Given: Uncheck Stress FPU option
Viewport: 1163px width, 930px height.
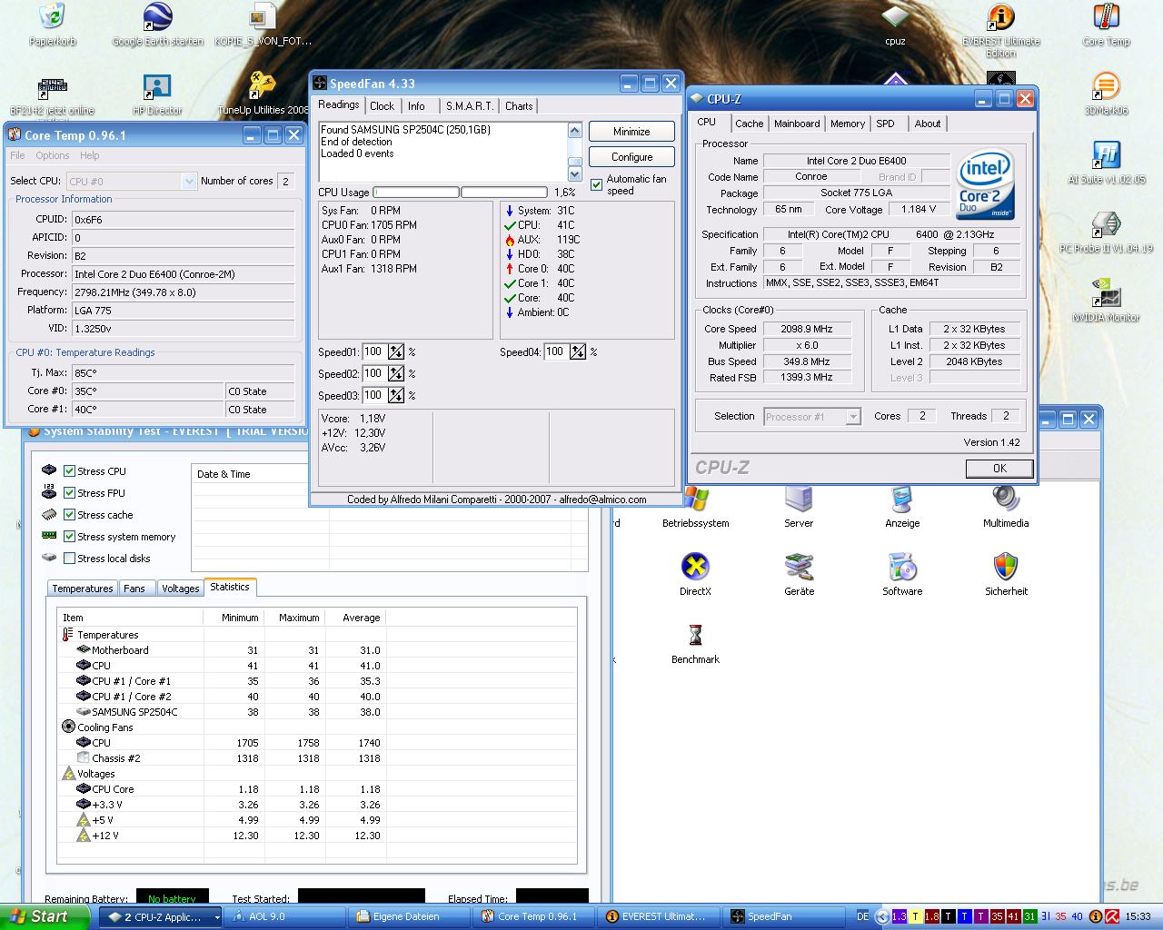Looking at the screenshot, I should (69, 492).
